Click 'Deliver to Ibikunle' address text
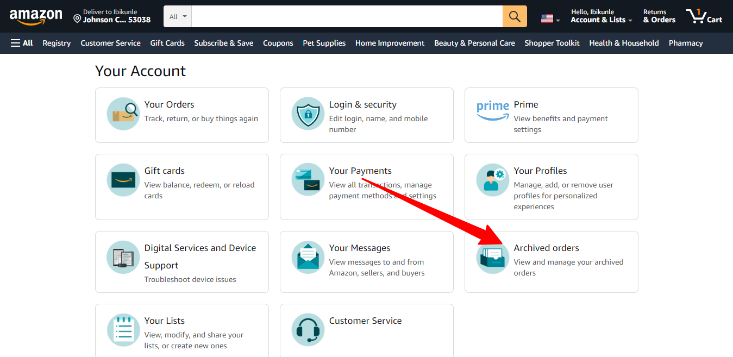 coord(110,12)
